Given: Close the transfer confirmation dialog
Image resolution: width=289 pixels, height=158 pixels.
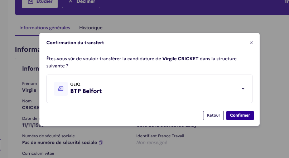Looking at the screenshot, I should tap(251, 43).
